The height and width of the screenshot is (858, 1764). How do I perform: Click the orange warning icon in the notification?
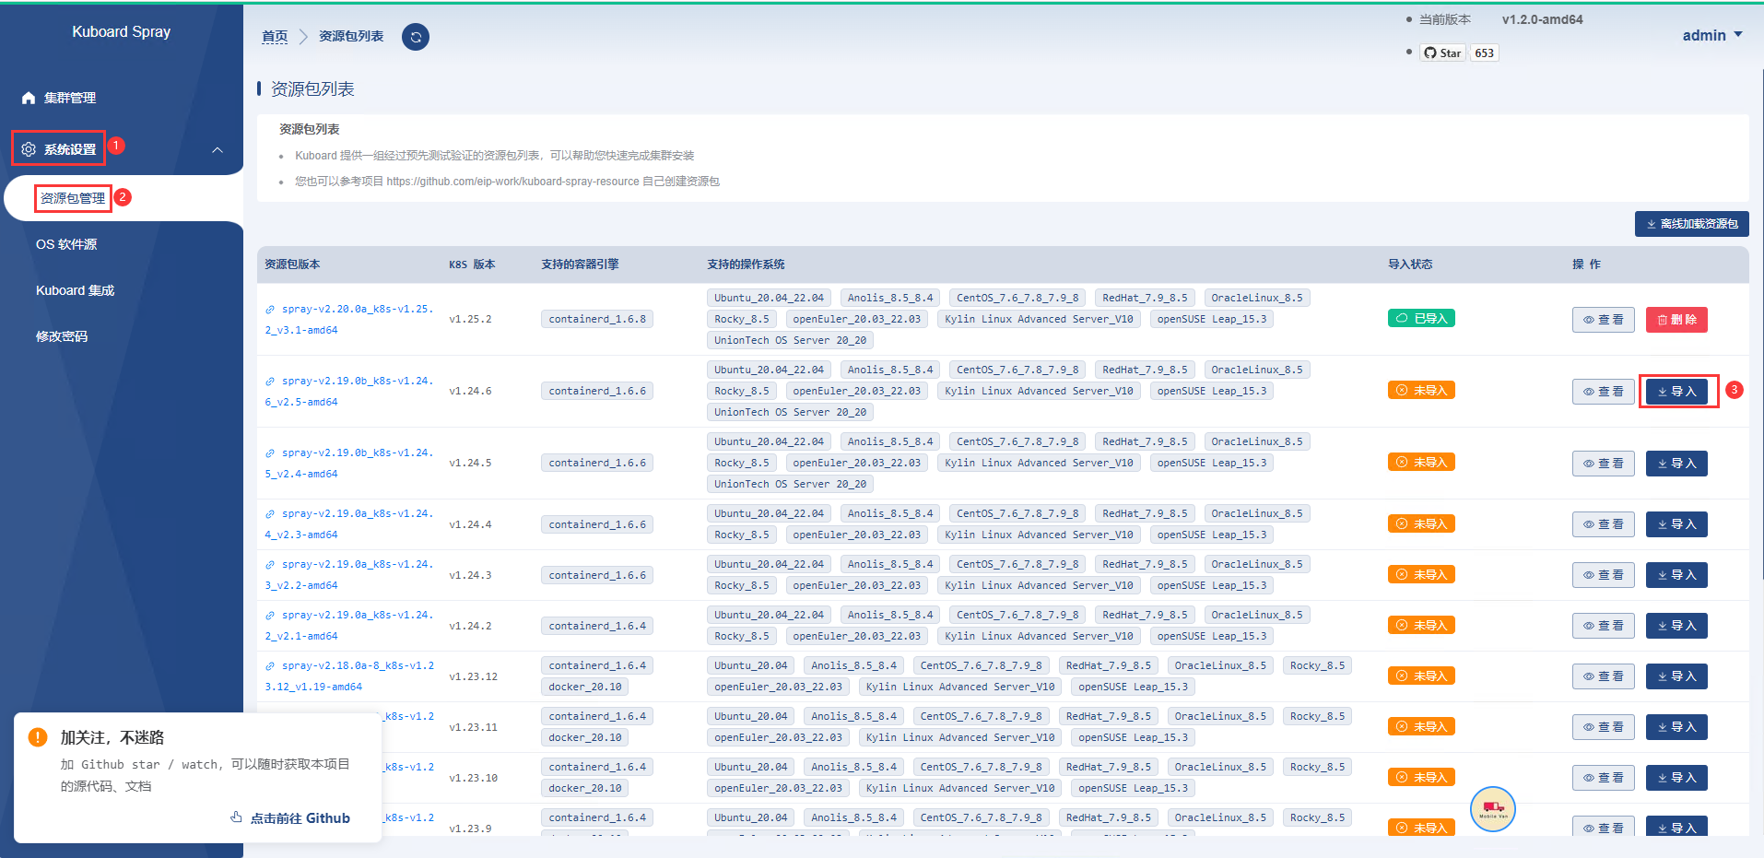[38, 737]
